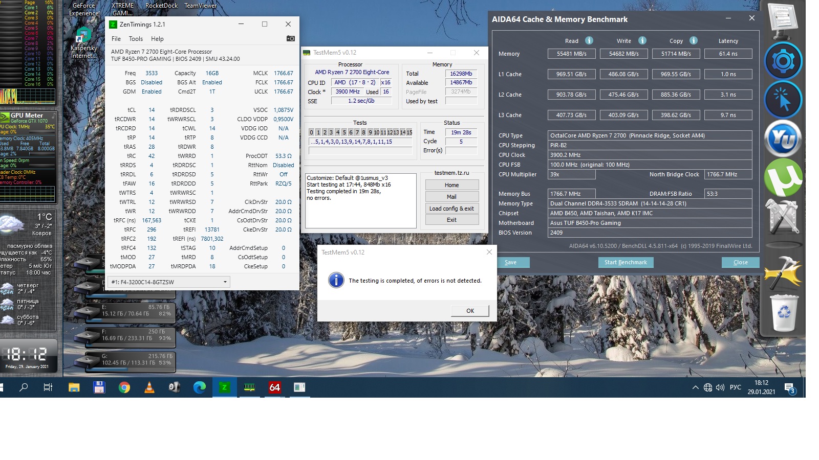Click the L1 Cache Write value 486.08 GB/s

623,74
